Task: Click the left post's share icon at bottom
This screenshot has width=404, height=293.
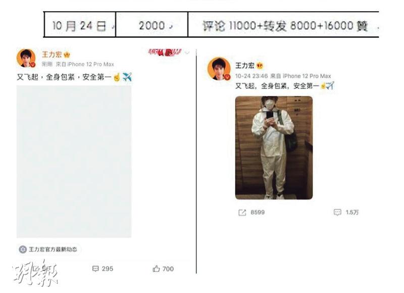Action: [x=36, y=269]
